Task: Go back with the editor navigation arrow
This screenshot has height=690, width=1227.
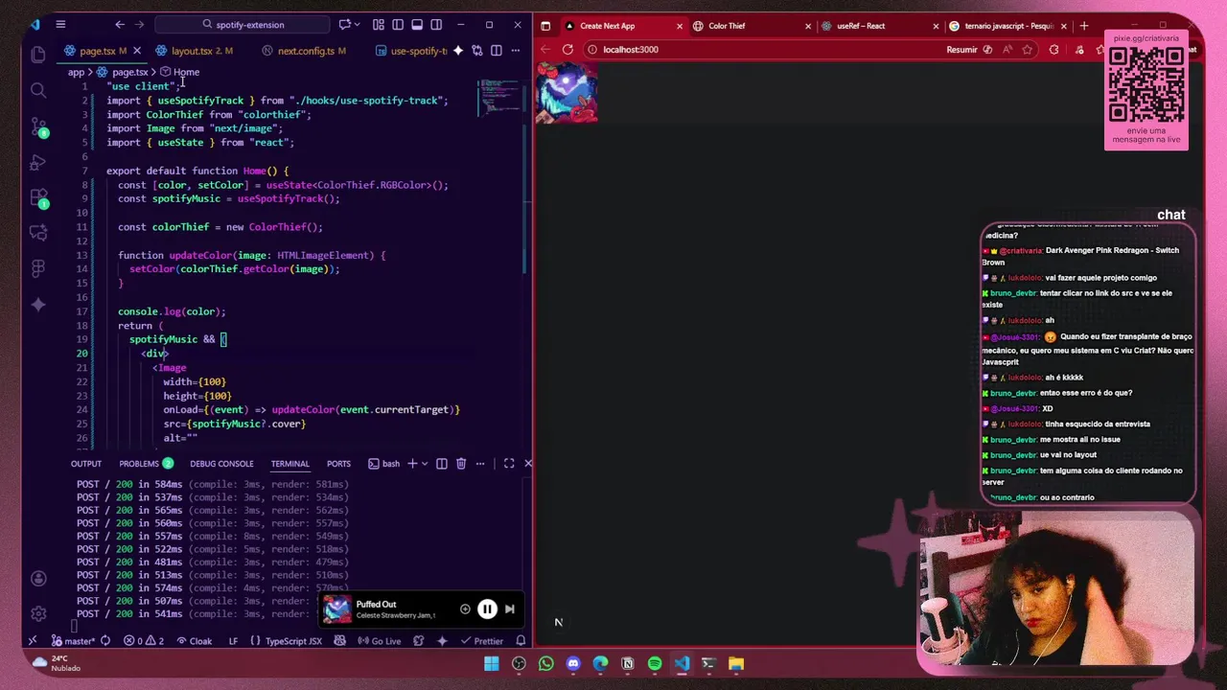Action: click(120, 25)
